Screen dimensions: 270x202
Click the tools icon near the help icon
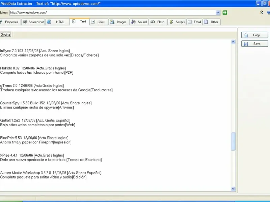[261, 12]
